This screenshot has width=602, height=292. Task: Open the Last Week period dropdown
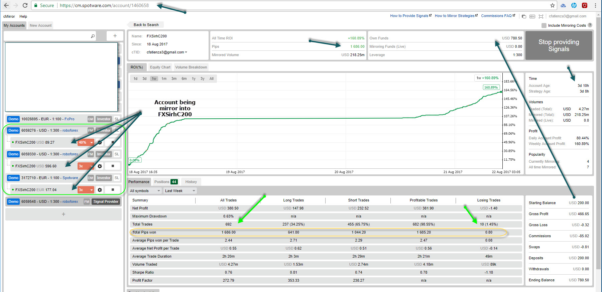(x=180, y=191)
